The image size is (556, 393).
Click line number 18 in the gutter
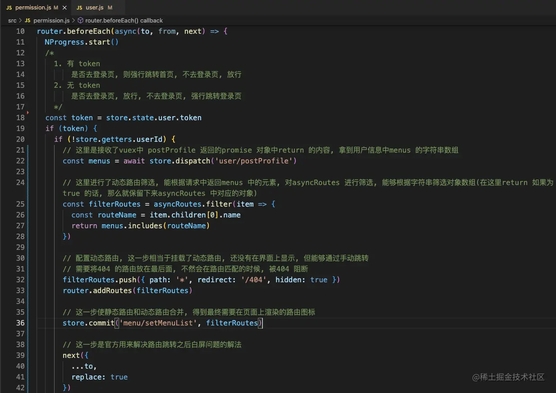[20, 117]
